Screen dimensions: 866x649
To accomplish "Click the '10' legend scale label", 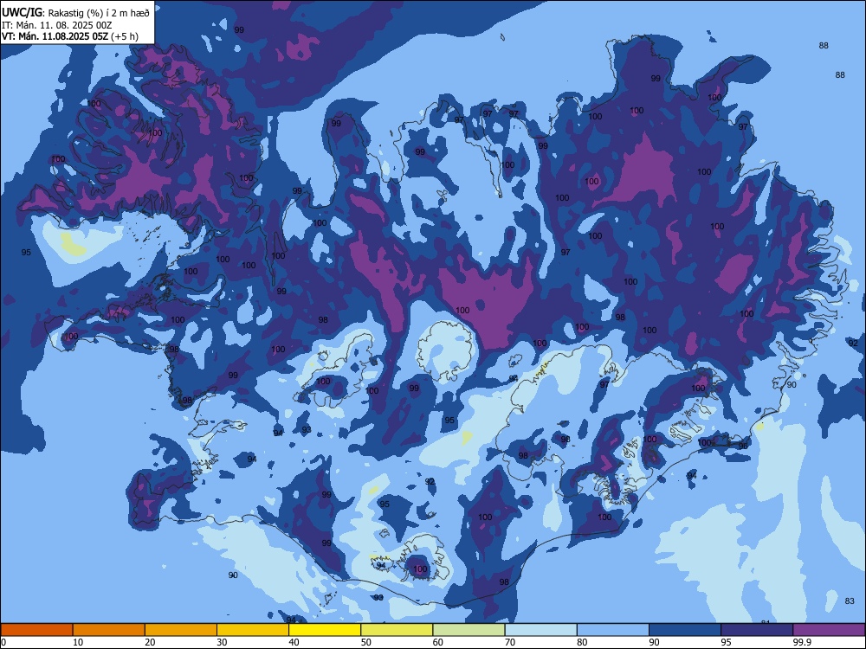I will click(x=78, y=642).
